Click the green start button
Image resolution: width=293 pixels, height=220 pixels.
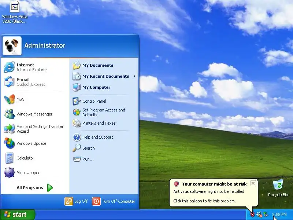click(x=18, y=214)
